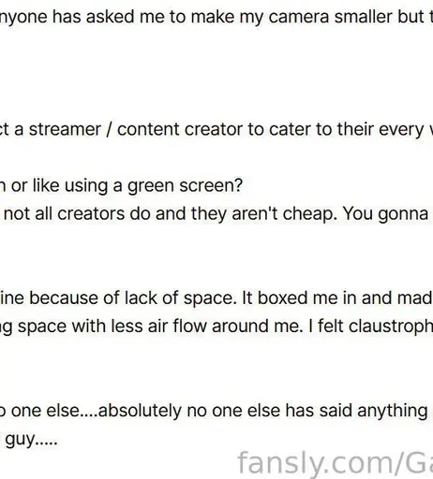The image size is (433, 479).
Task: Click the truncated word "claustroph"
Action: (391, 327)
